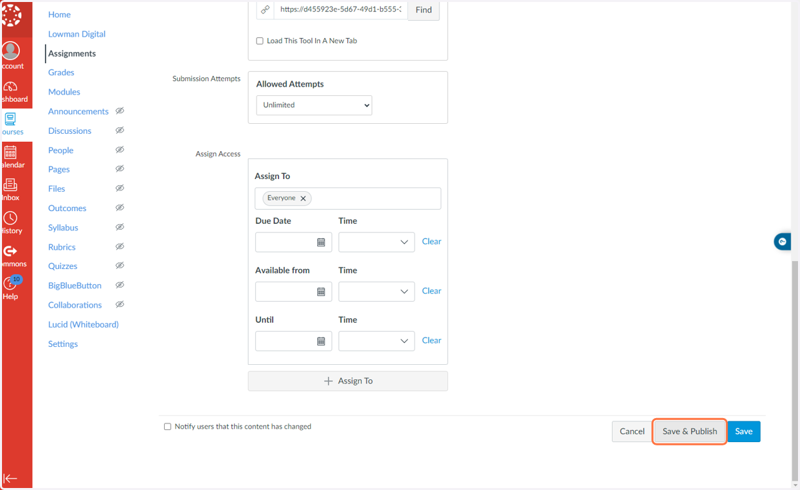800x490 pixels.
Task: Open Home in course navigation
Action: [59, 15]
